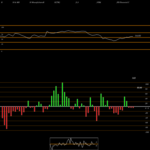Screen dimensions: 150x150
Task: Click the mini chart axis label 5
Action: pyautogui.click(x=96, y=142)
